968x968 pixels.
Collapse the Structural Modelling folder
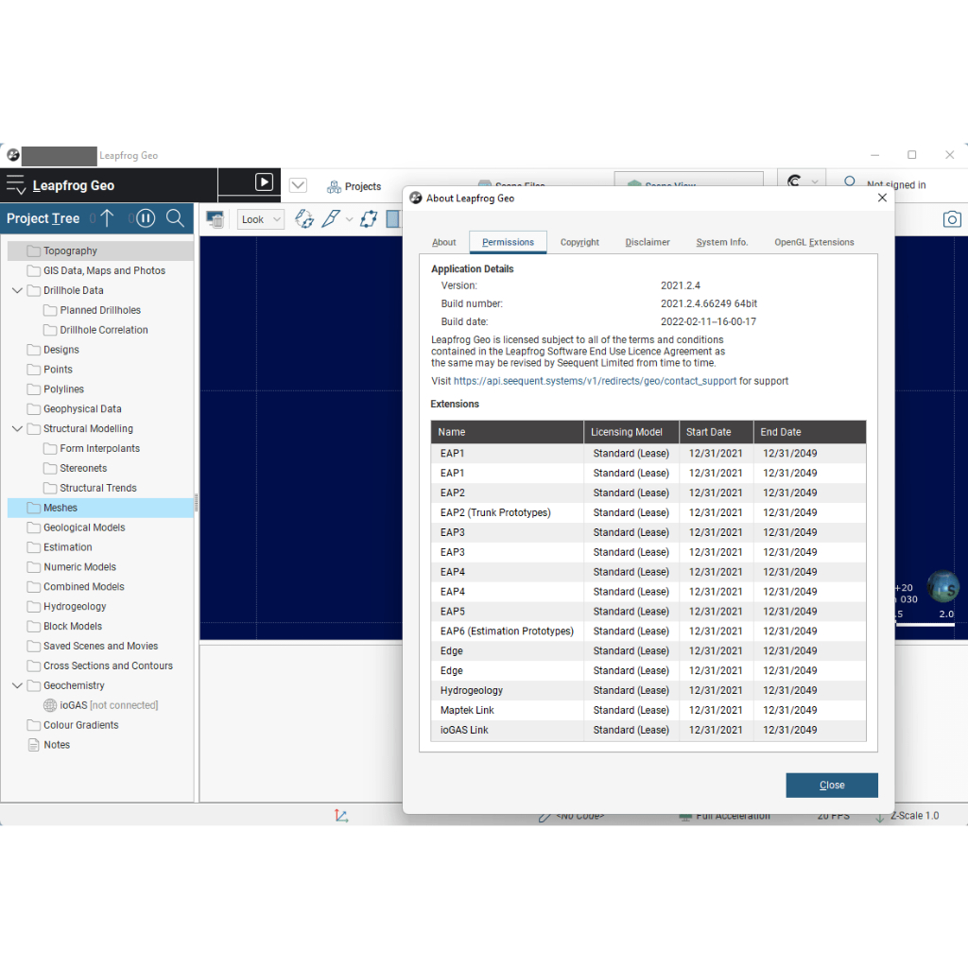click(17, 428)
